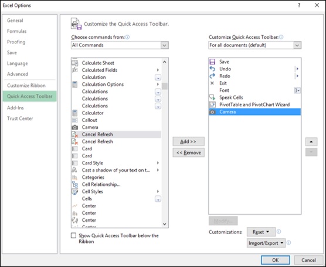Viewport: 326px width, 267px height.
Task: Open the General options category
Action: pos(15,21)
